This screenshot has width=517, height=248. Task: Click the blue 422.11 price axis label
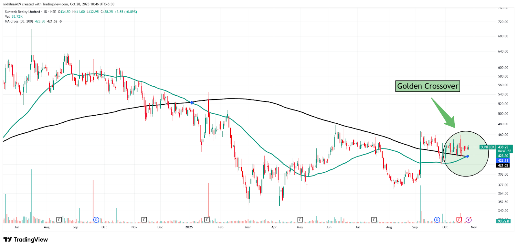point(503,161)
